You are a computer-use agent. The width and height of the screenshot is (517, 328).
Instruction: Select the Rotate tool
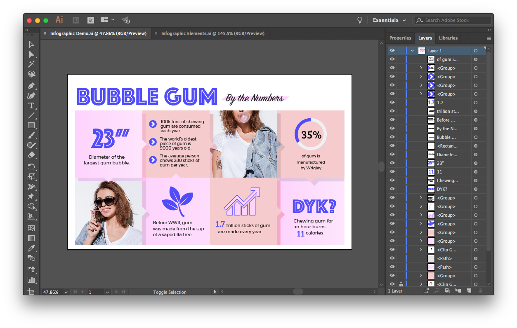coord(31,167)
